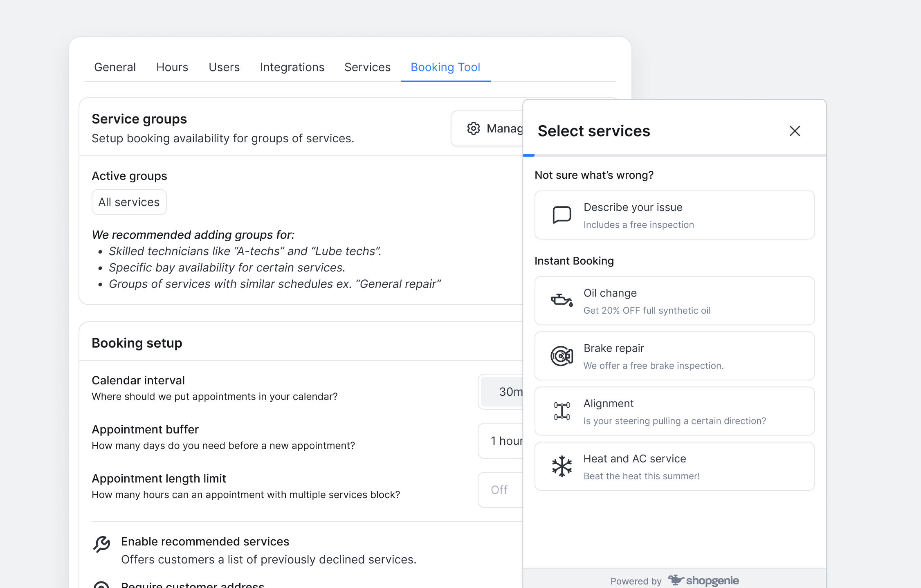Click the shopgenie logo in the footer
Viewport: 921px width, 588px height.
click(x=703, y=581)
